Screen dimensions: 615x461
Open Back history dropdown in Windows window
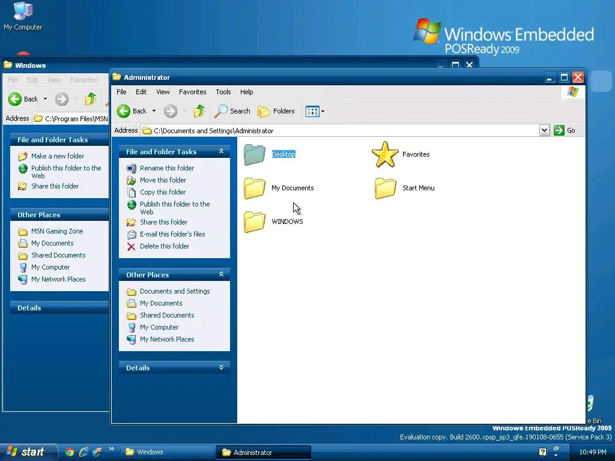[45, 99]
